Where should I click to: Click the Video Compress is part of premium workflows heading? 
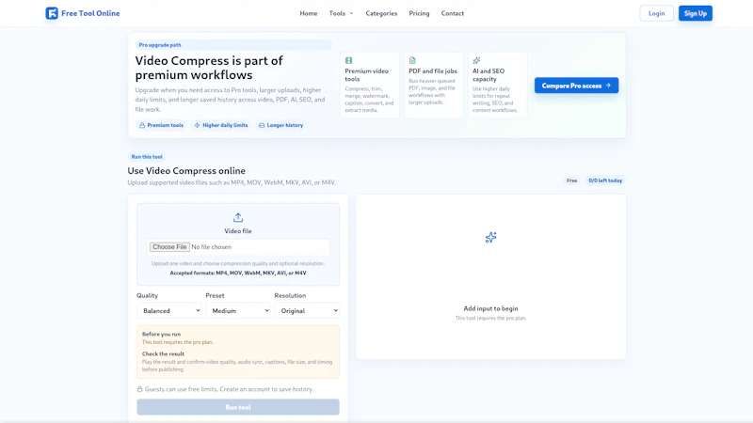coord(209,68)
